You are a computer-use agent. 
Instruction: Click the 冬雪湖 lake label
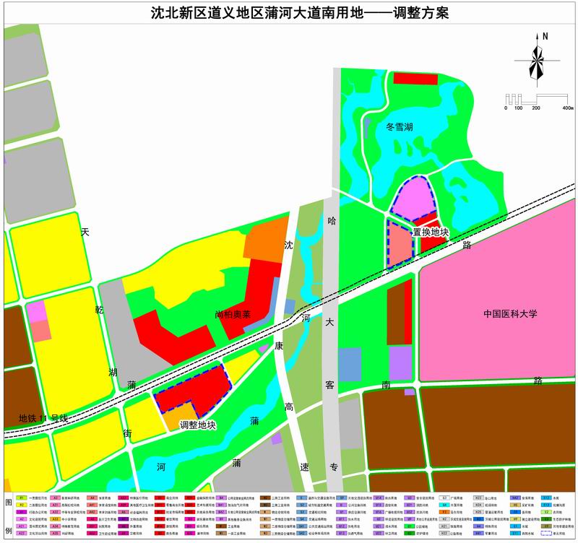tap(400, 127)
